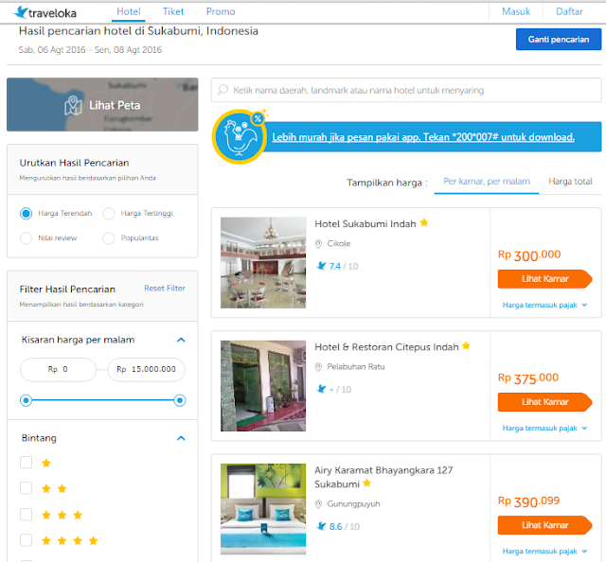Sort results by Nilai review
This screenshot has height=562, width=606.
pyautogui.click(x=26, y=237)
